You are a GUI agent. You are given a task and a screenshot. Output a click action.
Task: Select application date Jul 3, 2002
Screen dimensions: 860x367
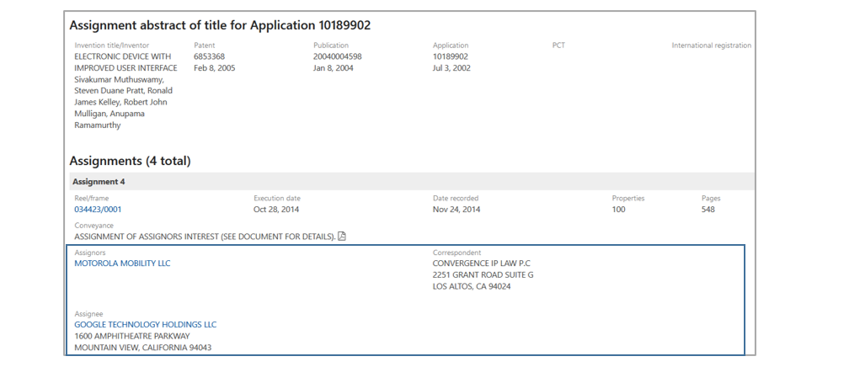coord(451,68)
